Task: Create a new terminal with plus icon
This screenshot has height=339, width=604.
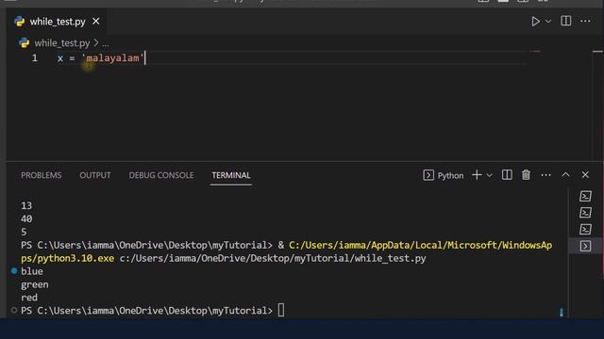Action: (477, 175)
